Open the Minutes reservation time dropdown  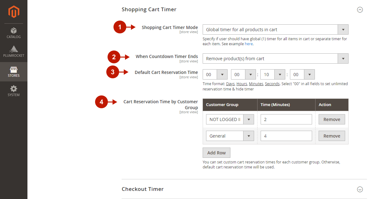coord(273,75)
